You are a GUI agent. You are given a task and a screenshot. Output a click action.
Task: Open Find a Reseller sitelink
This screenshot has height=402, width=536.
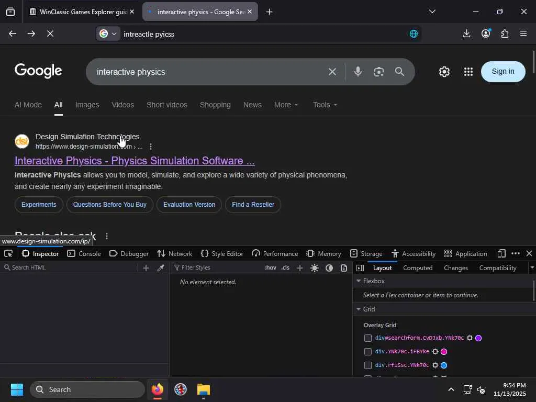click(253, 205)
